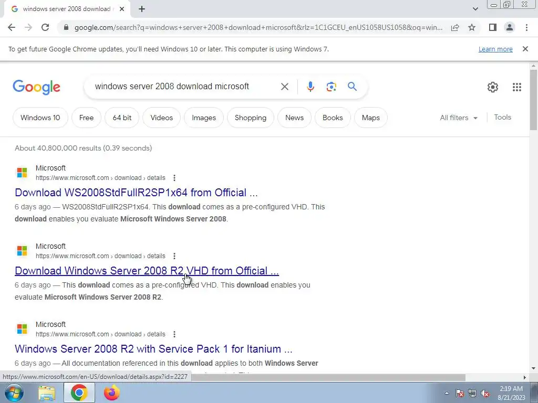Switch to News results
Viewport: 538px width, 403px height.
(x=294, y=118)
